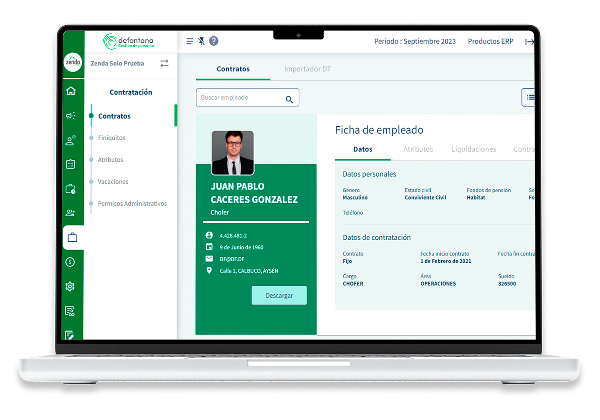
Task: Click the list view button
Action: coord(529,97)
